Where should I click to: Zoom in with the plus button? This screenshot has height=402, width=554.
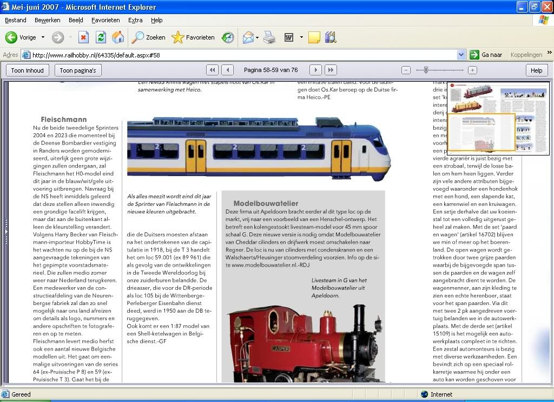(472, 70)
